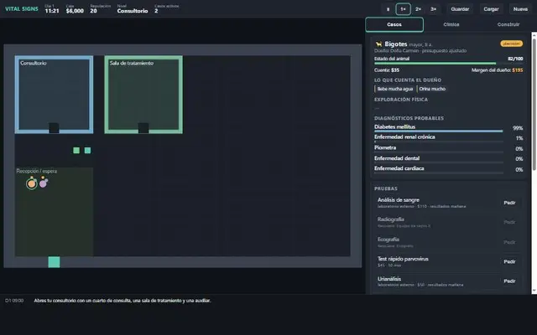Click the Diabetes mellitus probability bar
The image size is (537, 335).
[x=438, y=131]
